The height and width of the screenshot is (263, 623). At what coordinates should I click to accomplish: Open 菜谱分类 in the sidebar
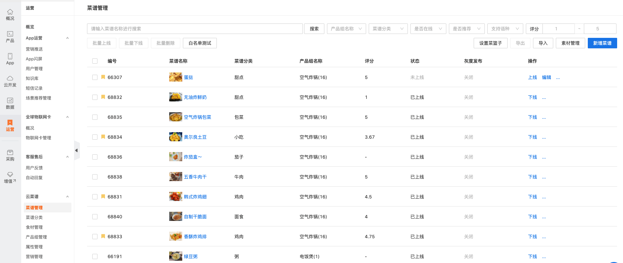pyautogui.click(x=34, y=217)
